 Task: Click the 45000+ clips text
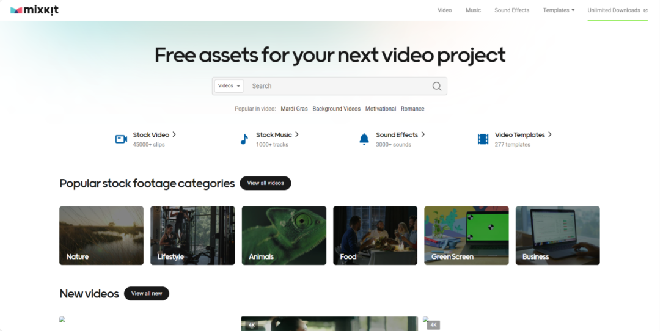pos(149,145)
